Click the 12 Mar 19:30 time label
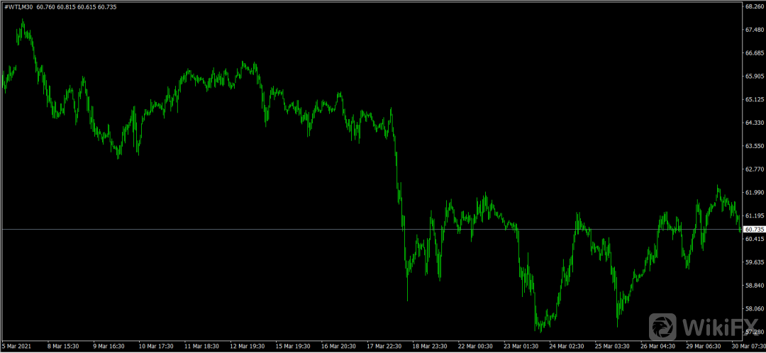 248,347
